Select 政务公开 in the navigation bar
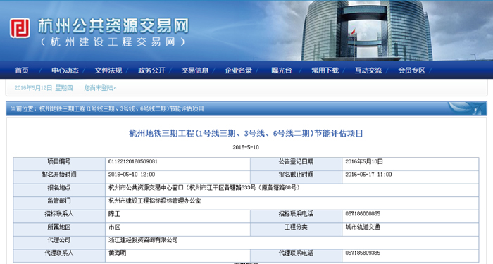This screenshot has width=493, height=264. tap(151, 70)
